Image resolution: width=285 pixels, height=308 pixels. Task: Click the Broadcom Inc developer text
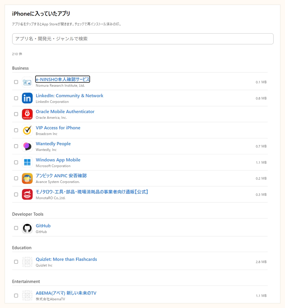click(47, 134)
